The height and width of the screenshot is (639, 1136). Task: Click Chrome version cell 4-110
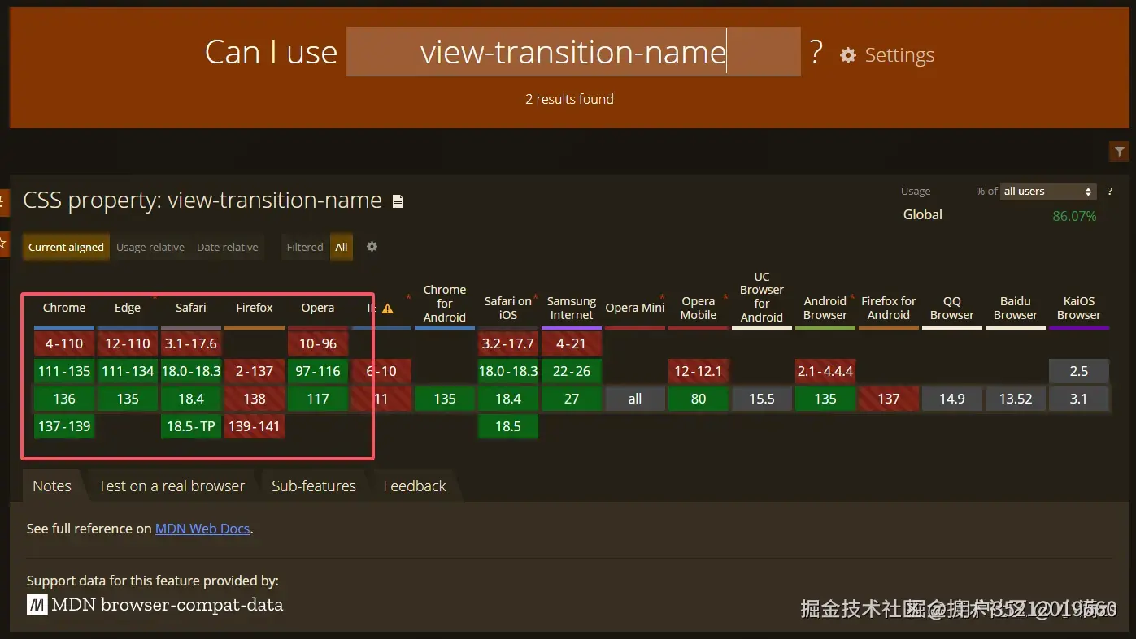coord(64,343)
